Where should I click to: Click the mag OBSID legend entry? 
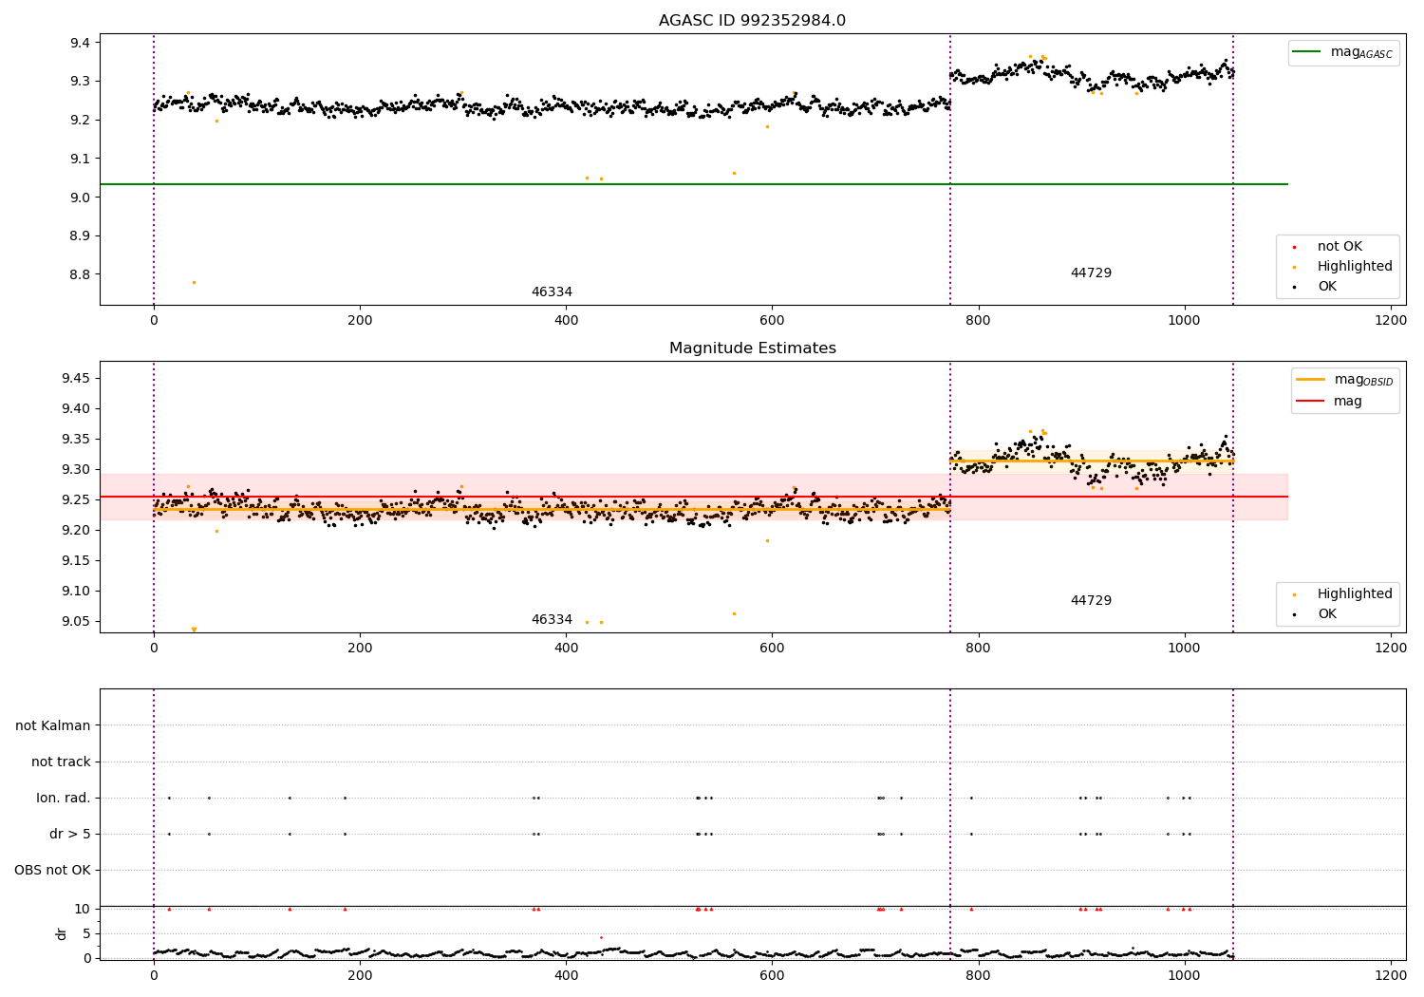[x=1345, y=380]
